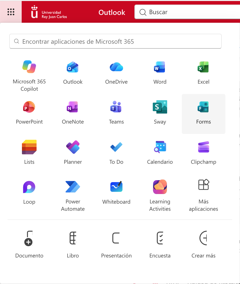Open the app launcher waffle icon
Screen dimensions: 240x284
coord(11,12)
